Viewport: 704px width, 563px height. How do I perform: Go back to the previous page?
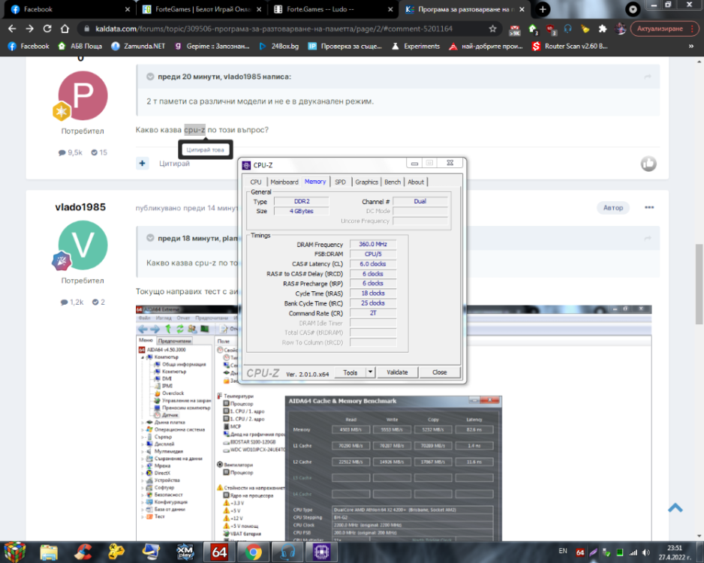pyautogui.click(x=12, y=29)
